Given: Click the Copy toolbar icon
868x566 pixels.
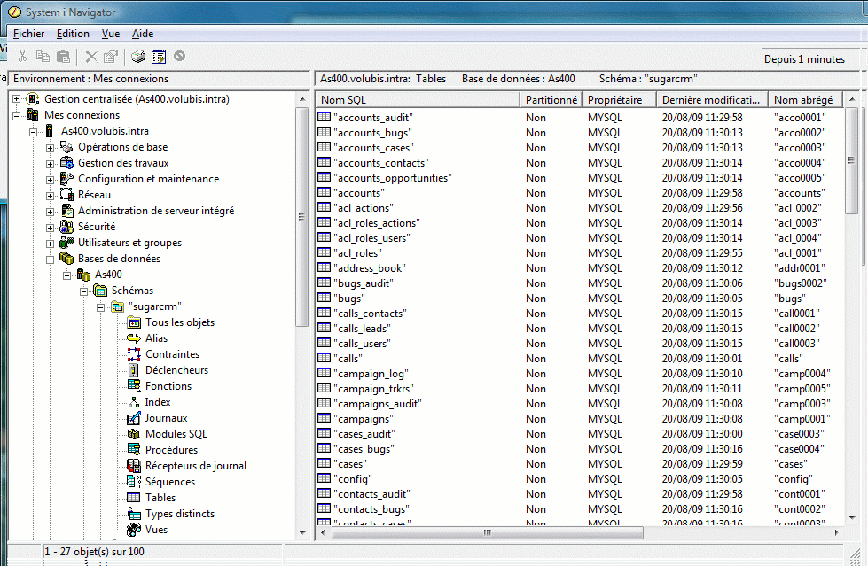Looking at the screenshot, I should coord(43,57).
